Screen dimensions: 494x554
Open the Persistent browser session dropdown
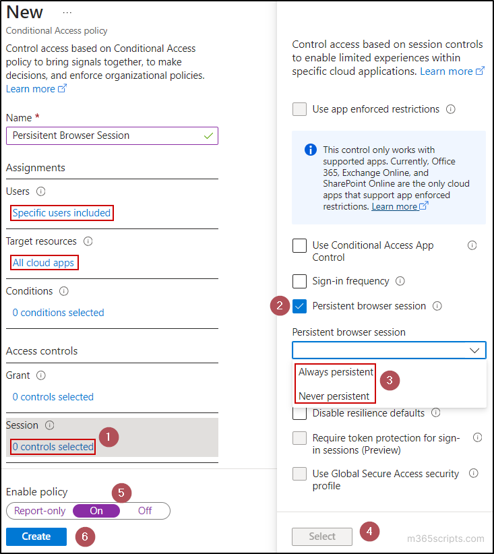[389, 350]
